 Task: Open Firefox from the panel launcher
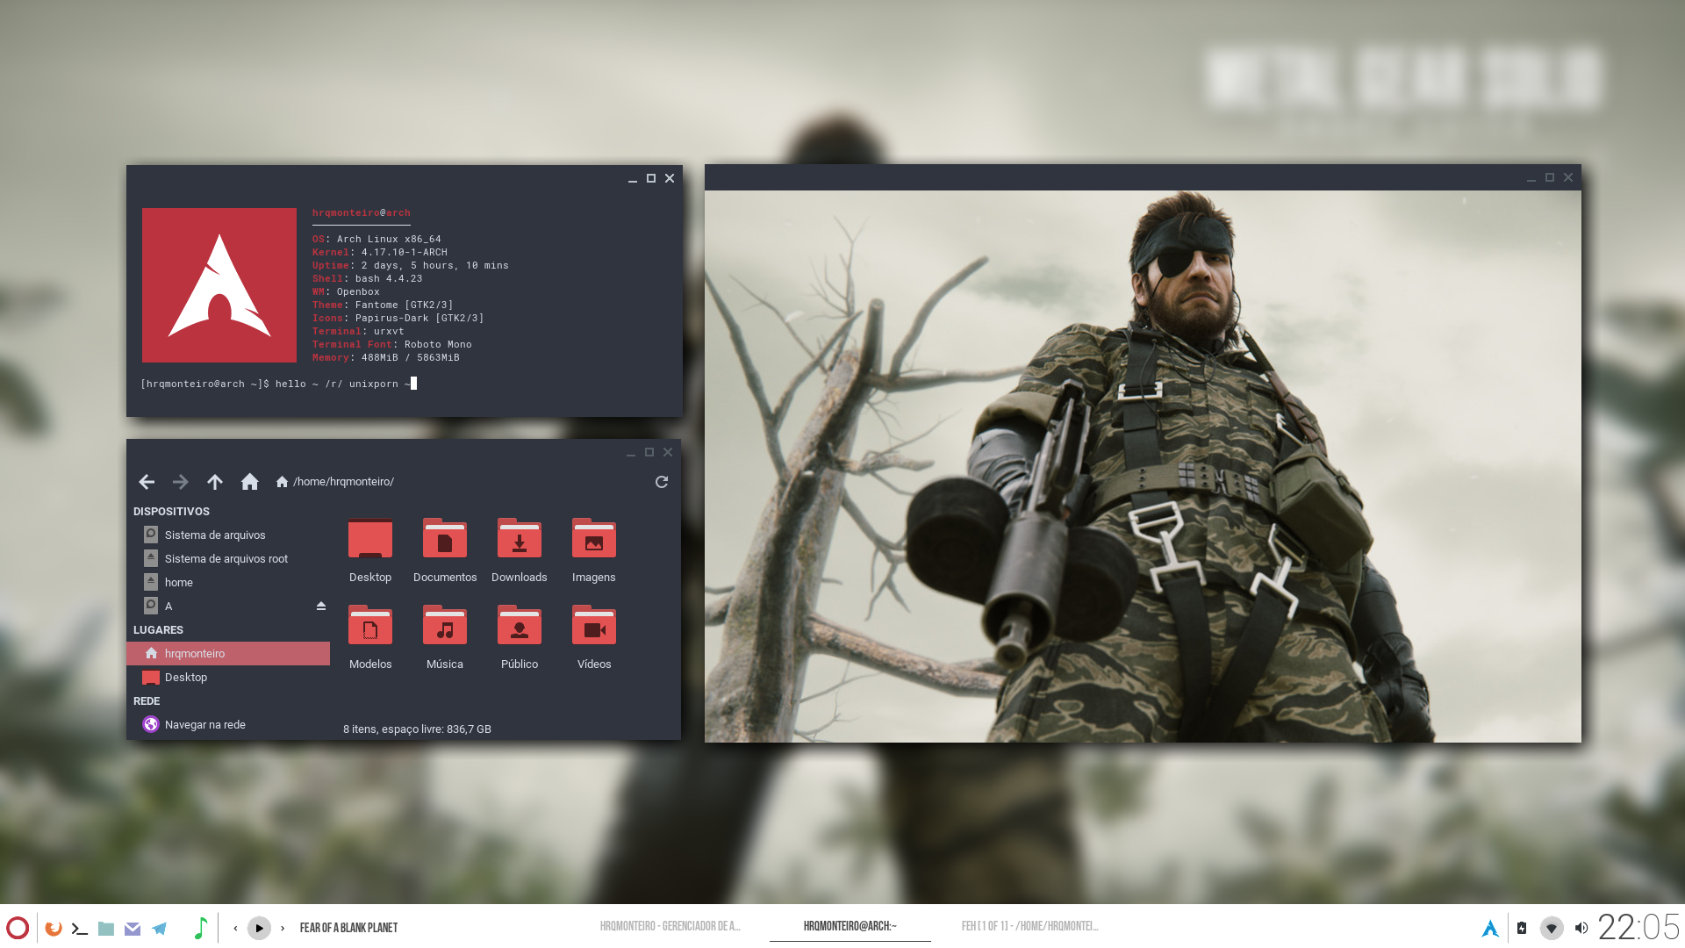(x=54, y=928)
